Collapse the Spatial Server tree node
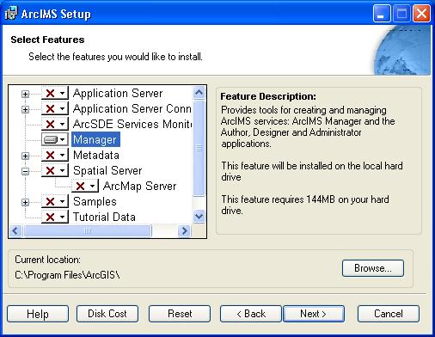 click(x=26, y=171)
